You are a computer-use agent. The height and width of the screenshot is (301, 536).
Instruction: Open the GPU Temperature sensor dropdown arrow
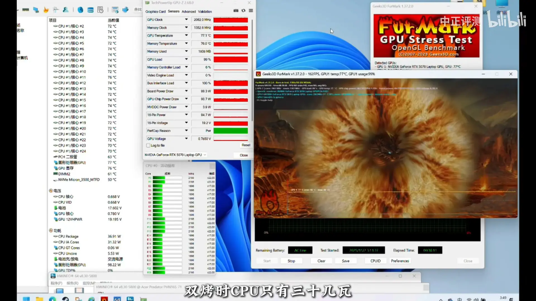tap(186, 35)
